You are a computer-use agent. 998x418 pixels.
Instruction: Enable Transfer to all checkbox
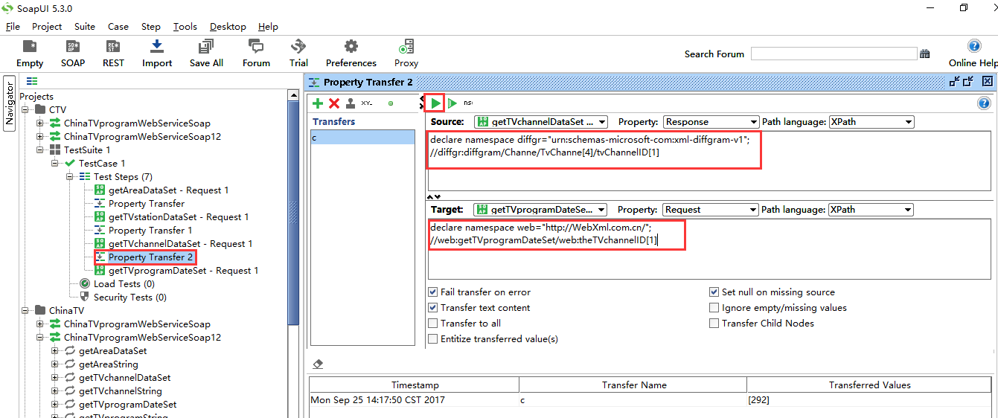(x=433, y=324)
